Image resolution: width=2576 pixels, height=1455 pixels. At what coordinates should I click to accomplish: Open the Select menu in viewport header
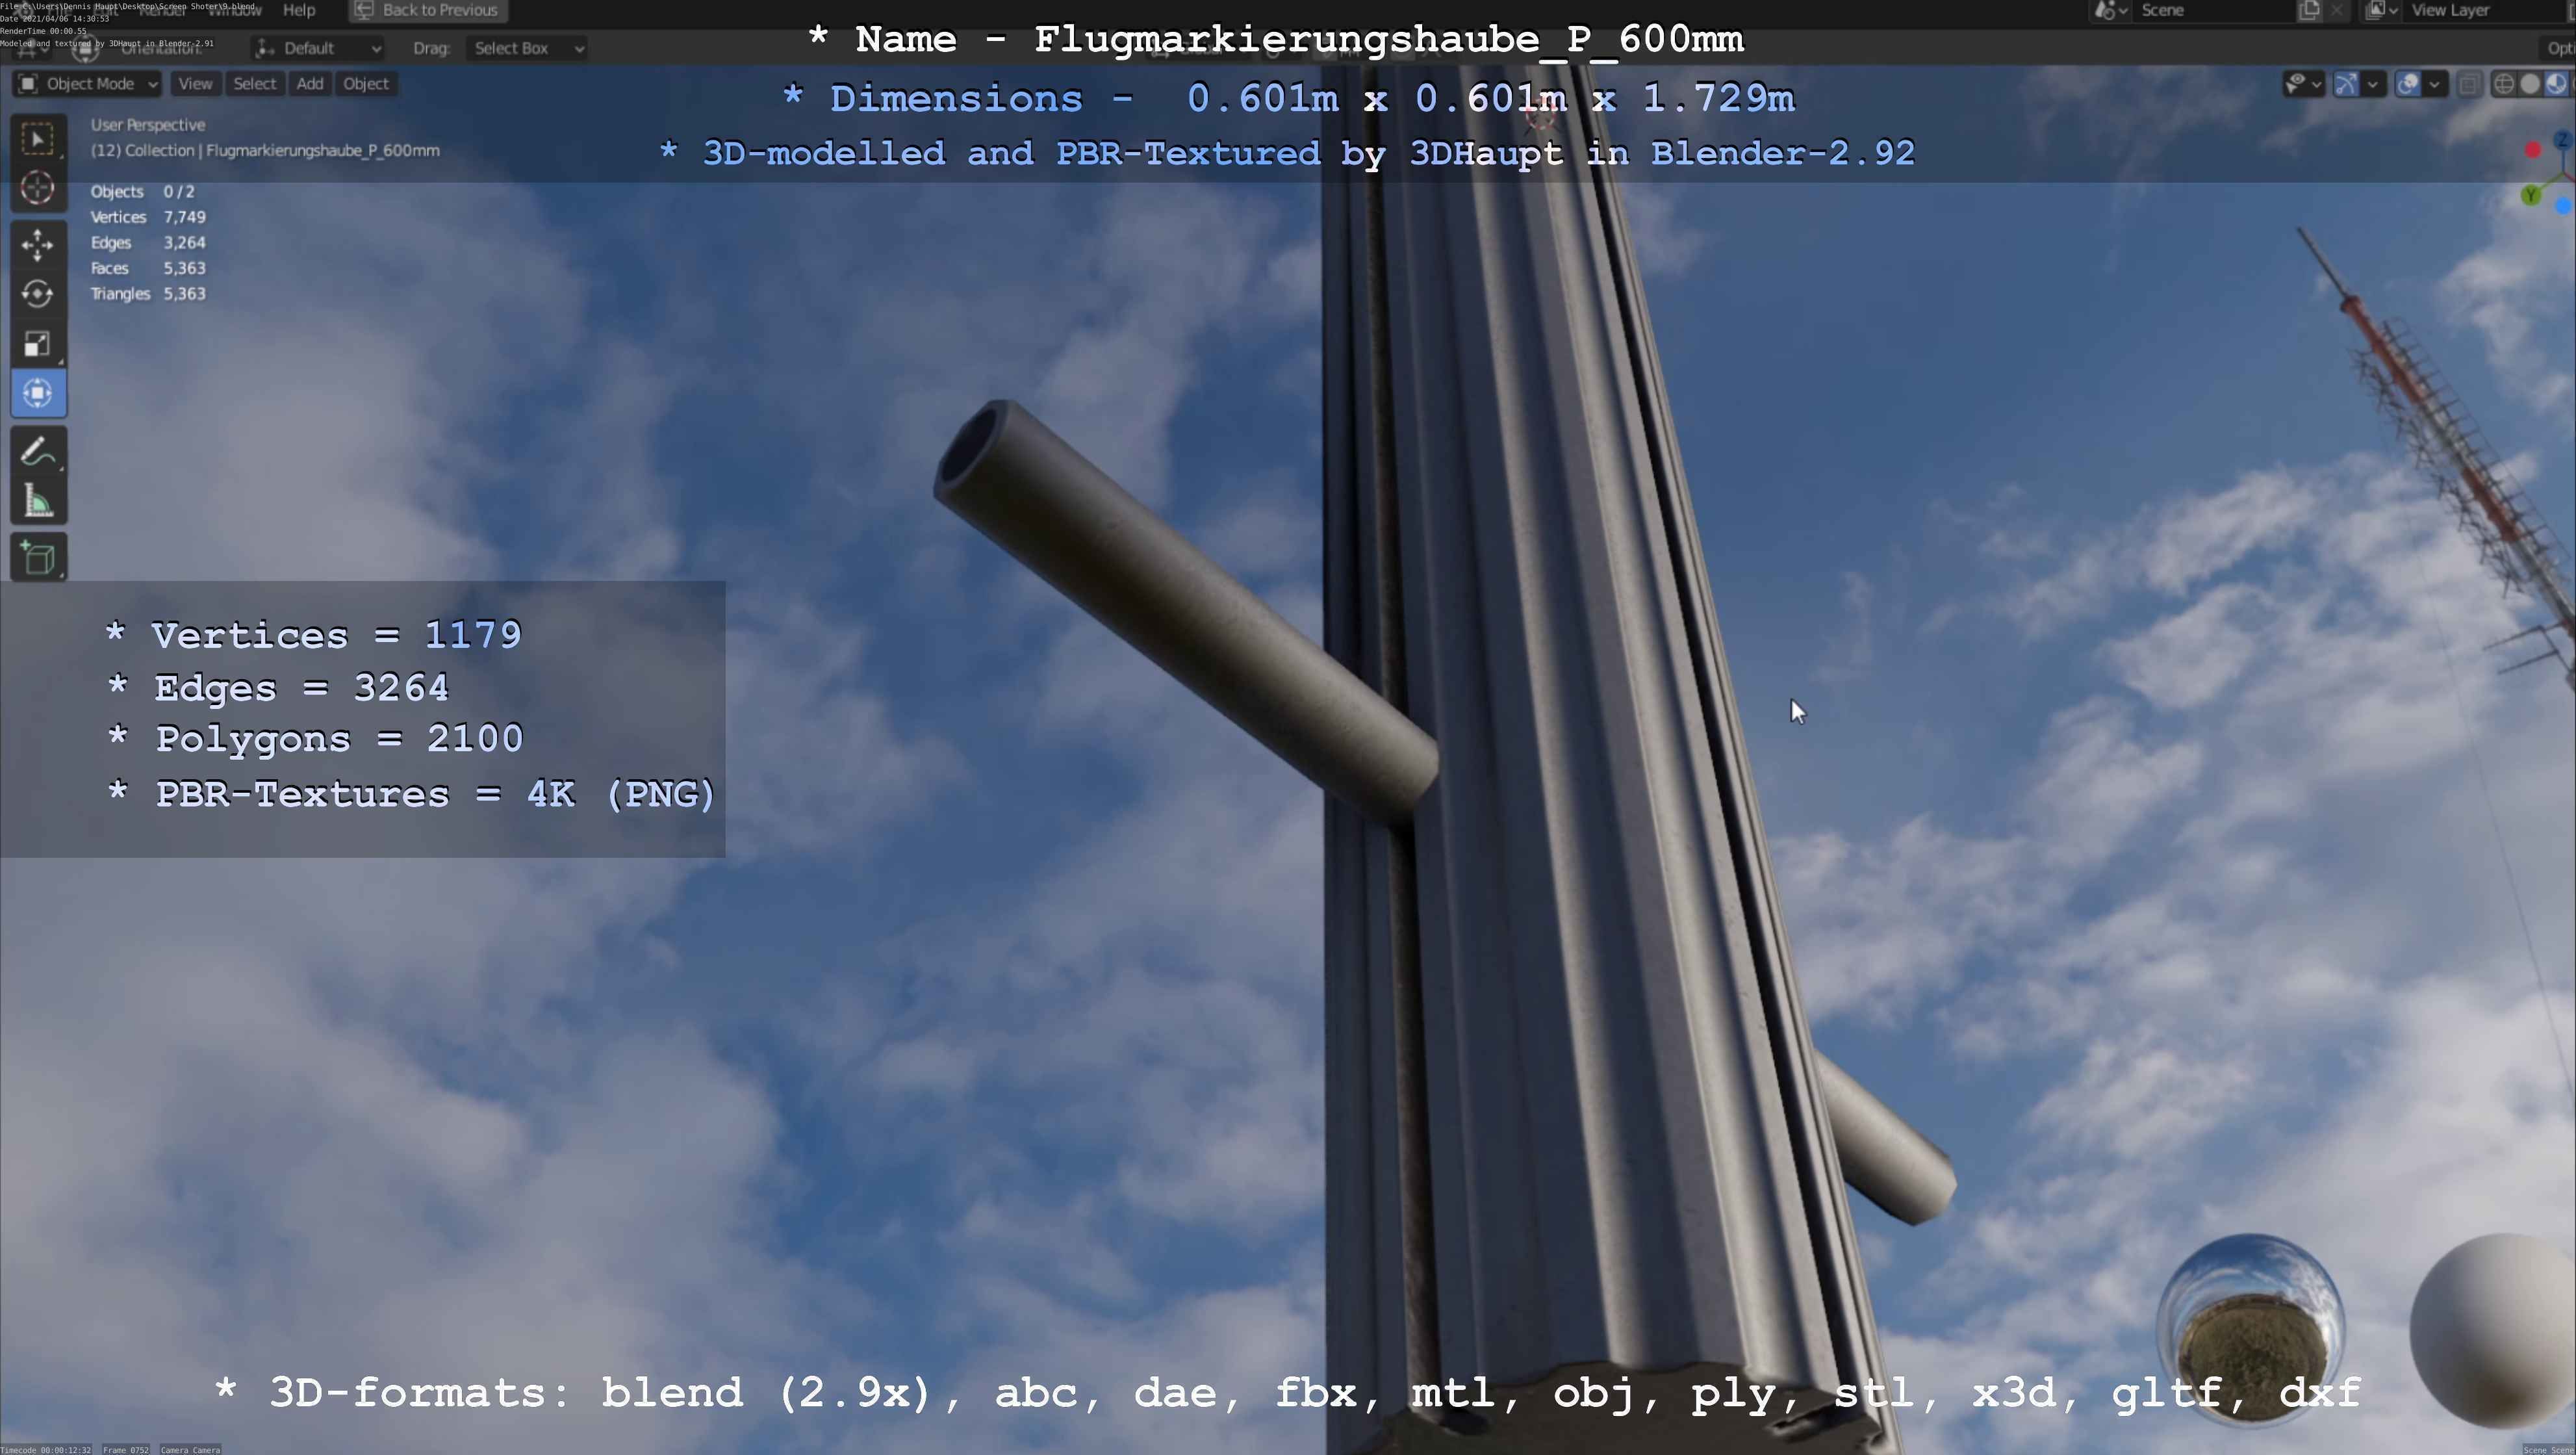point(254,84)
